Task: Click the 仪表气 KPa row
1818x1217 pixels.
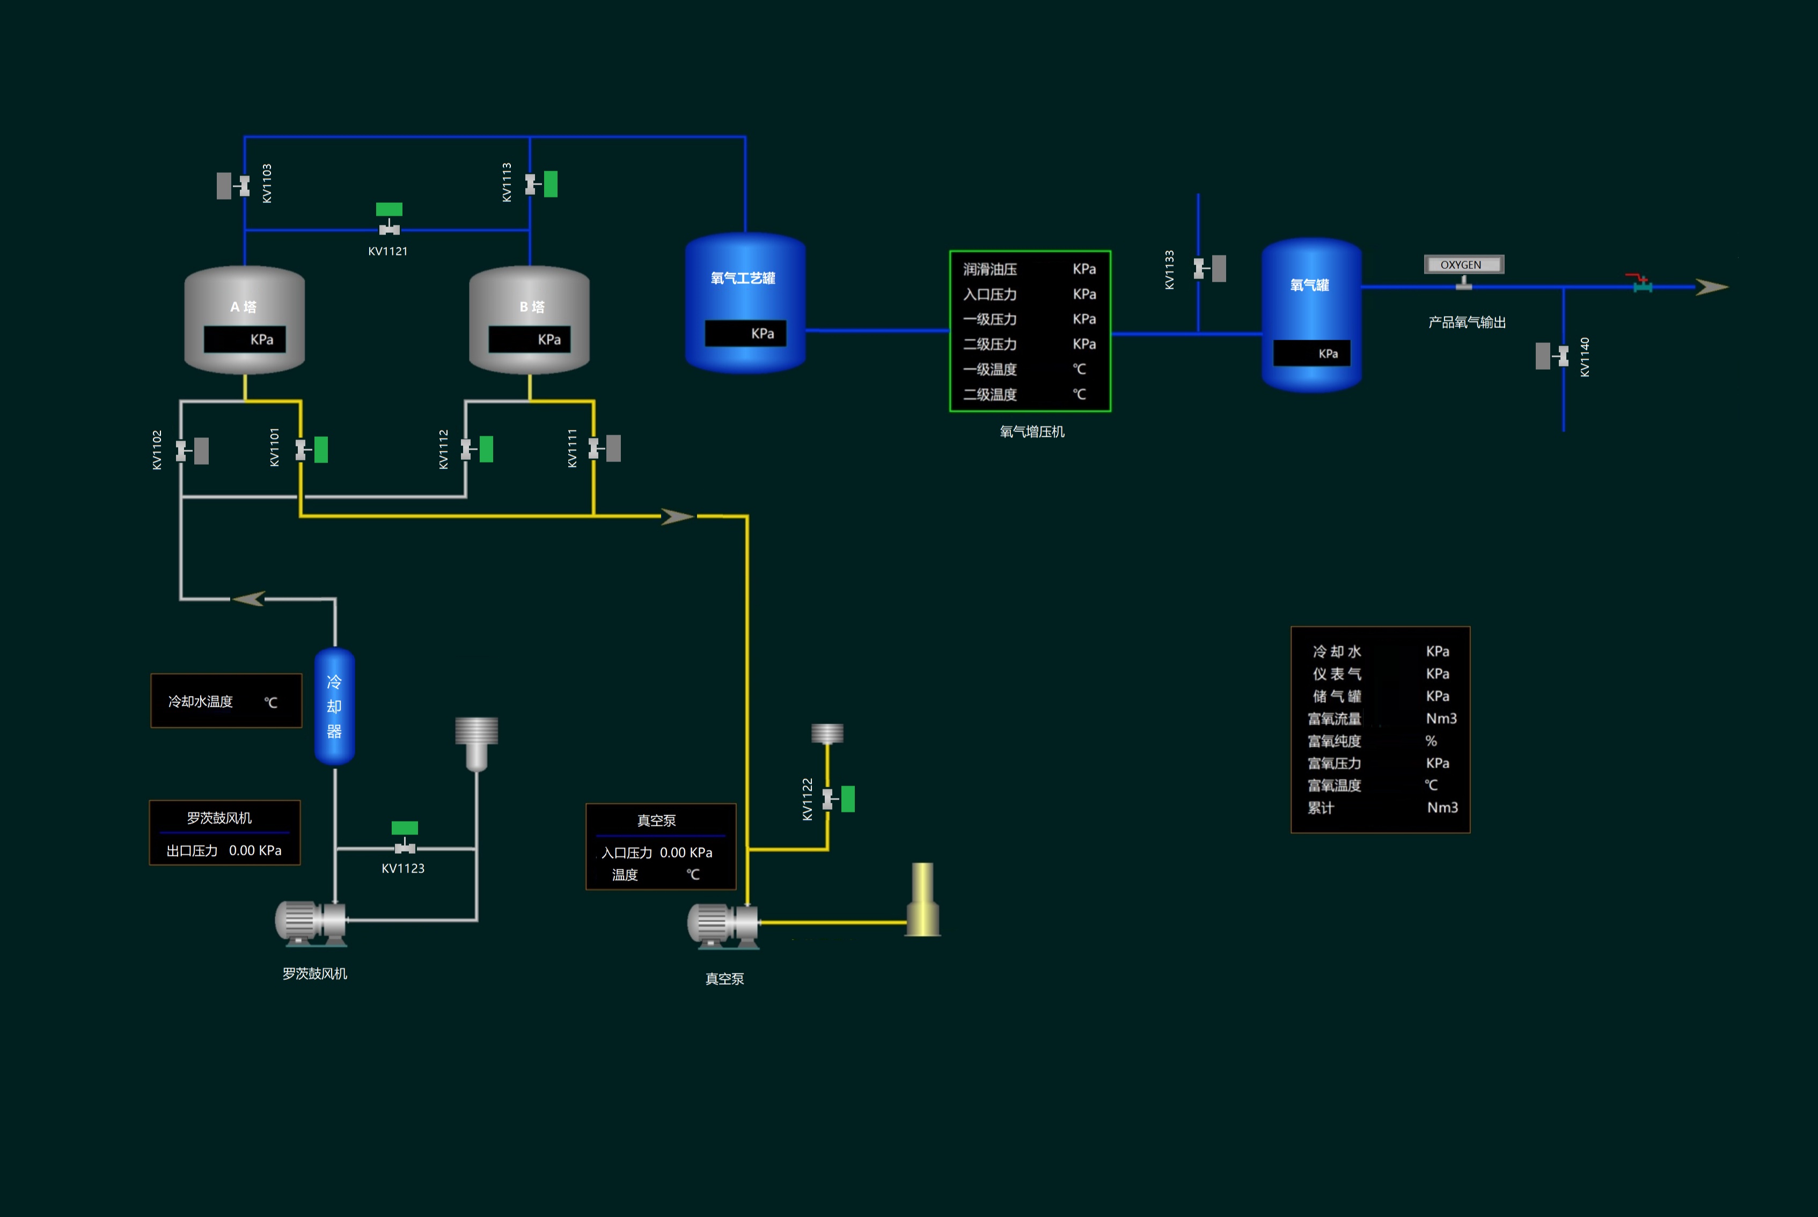Action: point(1380,674)
